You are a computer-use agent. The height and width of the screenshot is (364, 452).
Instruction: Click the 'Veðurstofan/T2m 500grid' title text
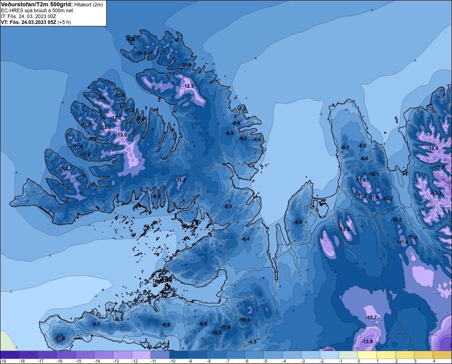(x=37, y=5)
